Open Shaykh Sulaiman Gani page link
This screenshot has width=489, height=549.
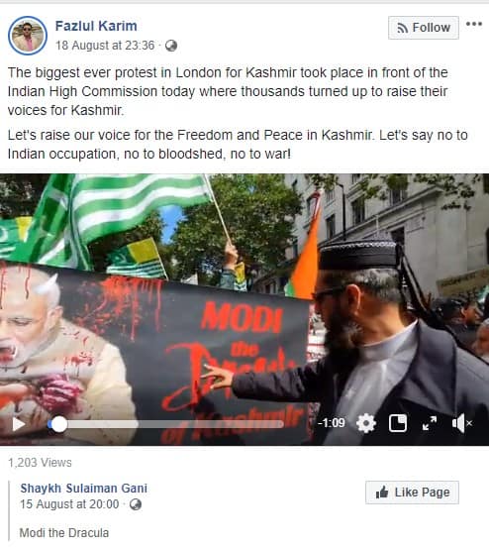pos(83,489)
